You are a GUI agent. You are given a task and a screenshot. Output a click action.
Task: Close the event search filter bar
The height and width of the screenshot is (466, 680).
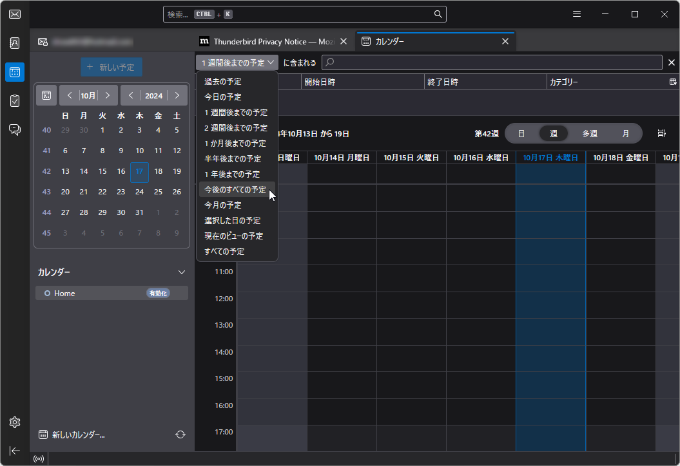click(x=672, y=63)
